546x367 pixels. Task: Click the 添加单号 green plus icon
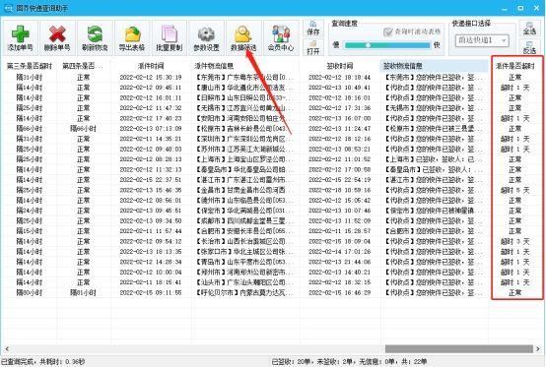[x=21, y=34]
